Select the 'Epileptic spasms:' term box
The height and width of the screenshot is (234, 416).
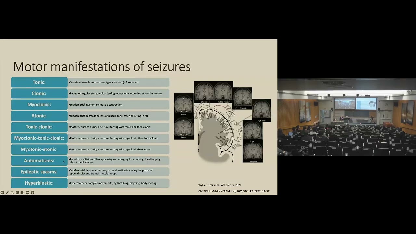39,172
